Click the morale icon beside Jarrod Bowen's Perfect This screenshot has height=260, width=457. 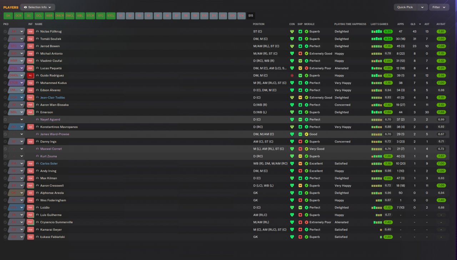306,46
